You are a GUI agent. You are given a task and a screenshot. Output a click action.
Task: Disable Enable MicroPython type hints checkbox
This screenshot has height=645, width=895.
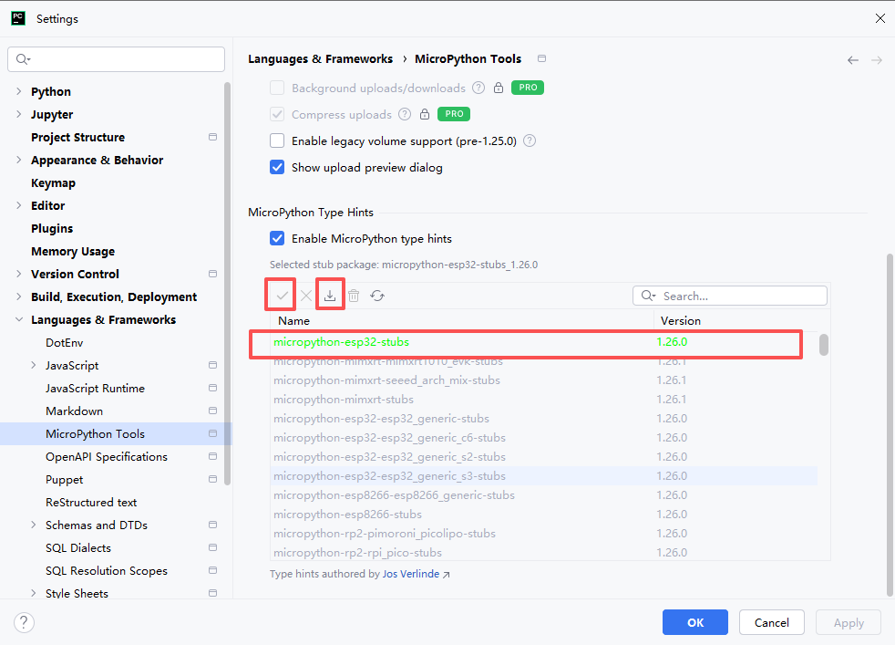277,238
